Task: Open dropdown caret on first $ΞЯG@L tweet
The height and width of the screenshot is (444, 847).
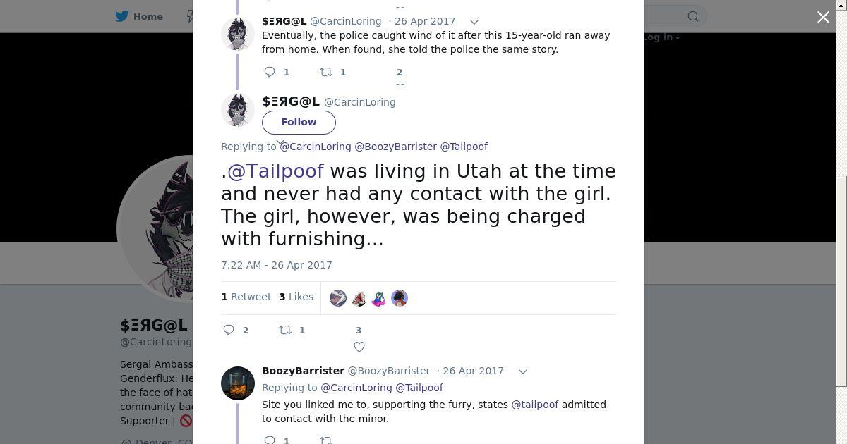Action: [x=474, y=22]
